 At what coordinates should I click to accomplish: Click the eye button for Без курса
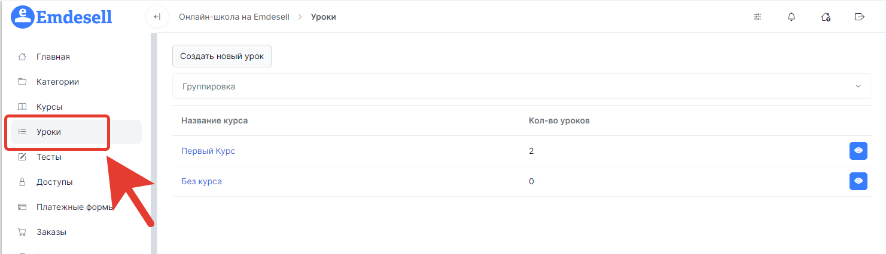point(858,181)
